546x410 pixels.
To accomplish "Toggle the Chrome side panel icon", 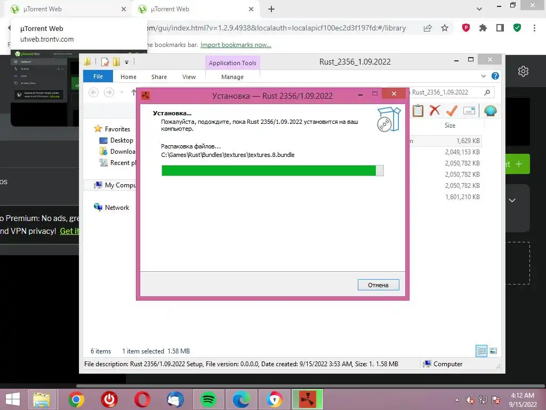I will point(500,28).
